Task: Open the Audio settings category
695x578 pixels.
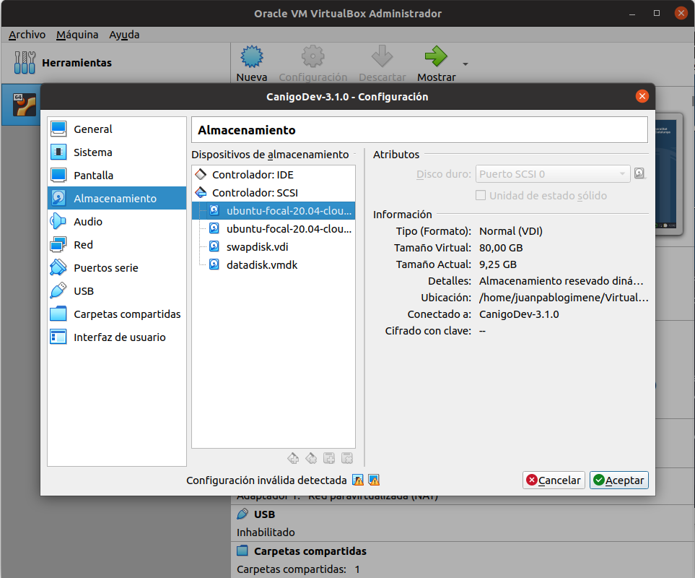Action: [117, 221]
